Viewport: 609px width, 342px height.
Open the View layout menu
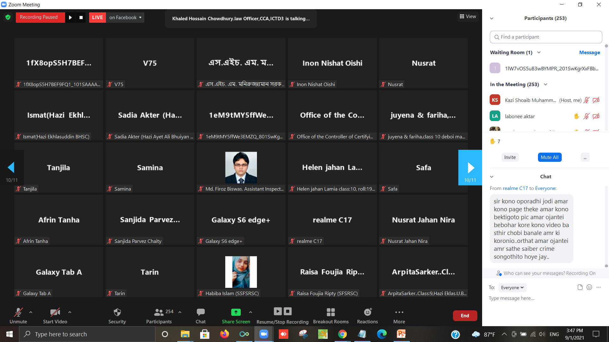click(468, 16)
